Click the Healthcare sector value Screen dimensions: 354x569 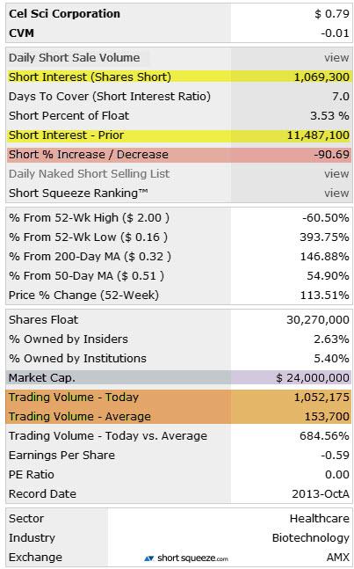[320, 519]
